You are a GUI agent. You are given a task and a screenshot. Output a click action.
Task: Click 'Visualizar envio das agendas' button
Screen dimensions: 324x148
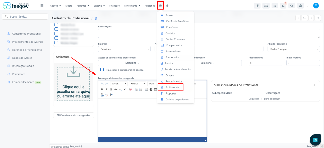(x=74, y=115)
